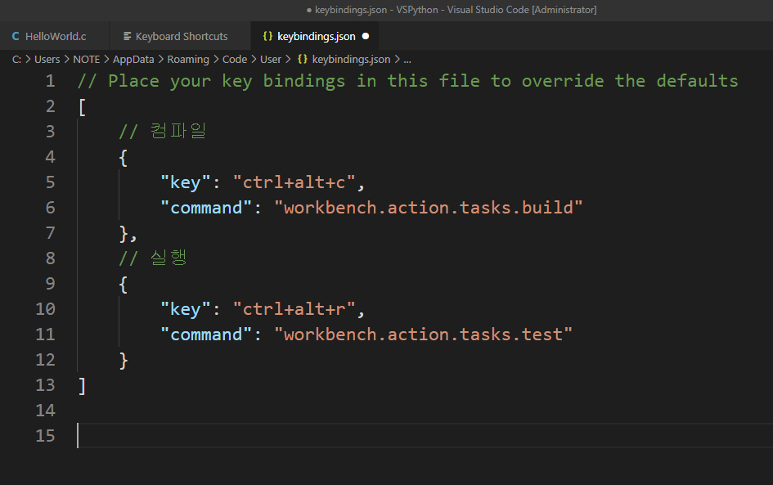Click the "workbench.action.tasks.test" string
Viewport: 773px width, 485px height.
click(424, 335)
